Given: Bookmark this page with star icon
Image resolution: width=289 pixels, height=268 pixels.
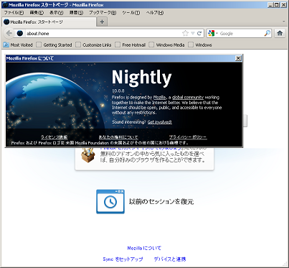Looking at the screenshot, I should (185, 33).
